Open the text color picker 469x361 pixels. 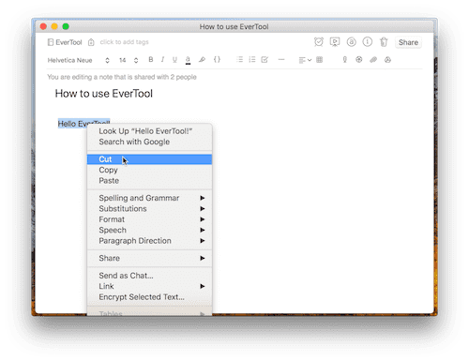[188, 60]
